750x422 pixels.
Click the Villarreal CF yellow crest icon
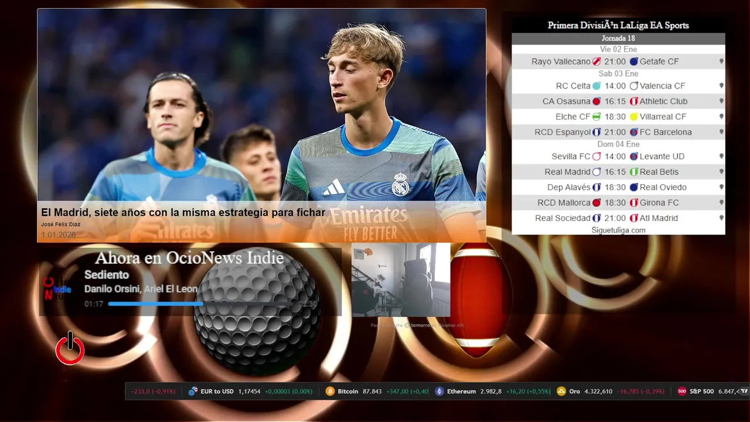(634, 117)
